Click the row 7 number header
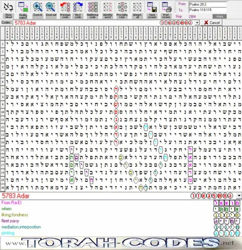Screen dimensions: 242x250 tap(3, 89)
